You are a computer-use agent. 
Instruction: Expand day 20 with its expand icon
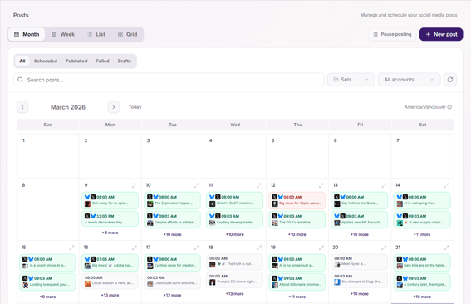tap(384, 248)
